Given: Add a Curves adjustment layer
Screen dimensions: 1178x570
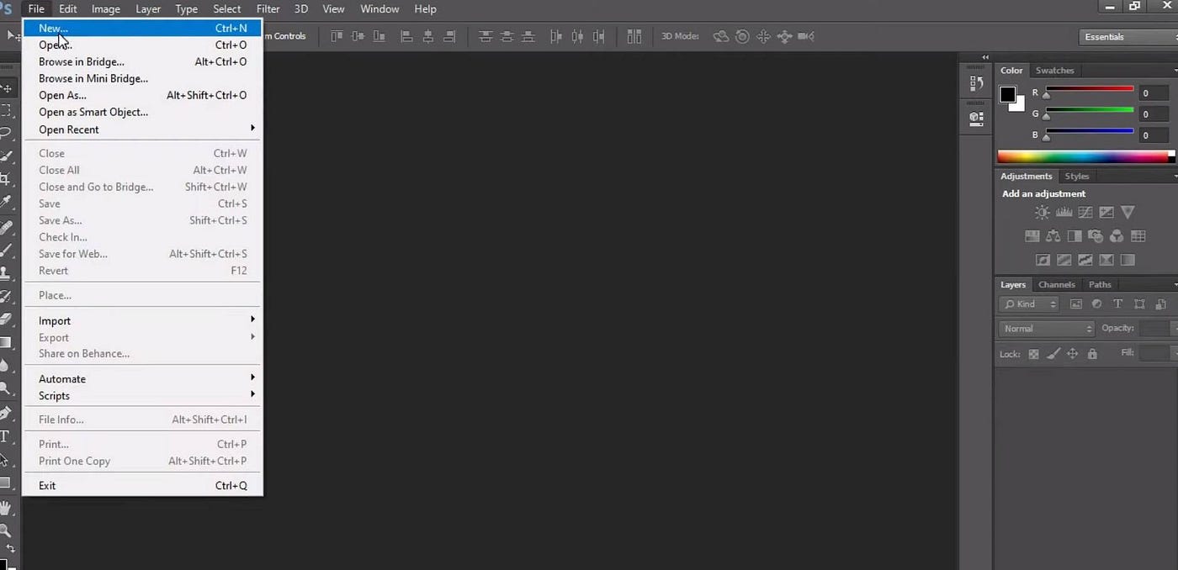Looking at the screenshot, I should pyautogui.click(x=1085, y=212).
